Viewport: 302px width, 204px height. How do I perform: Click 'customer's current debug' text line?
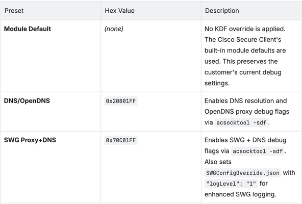pyautogui.click(x=243, y=72)
